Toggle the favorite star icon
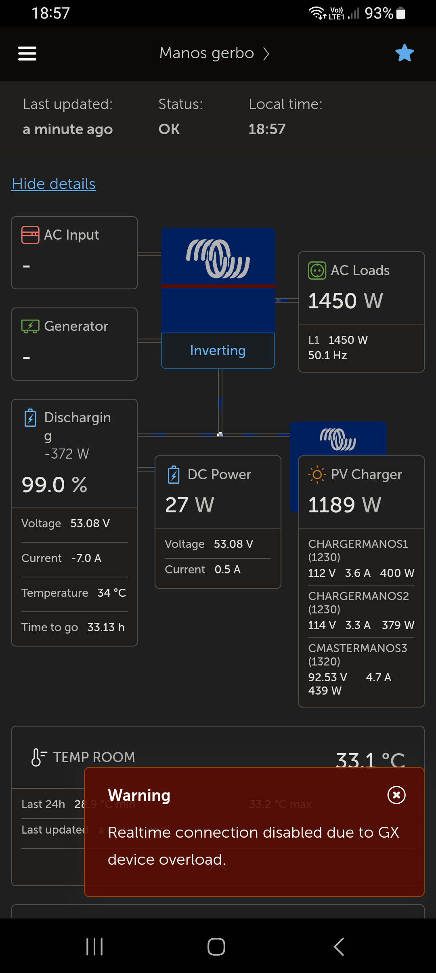 point(404,53)
